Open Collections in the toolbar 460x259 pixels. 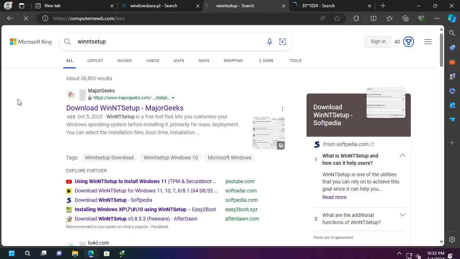pos(405,18)
